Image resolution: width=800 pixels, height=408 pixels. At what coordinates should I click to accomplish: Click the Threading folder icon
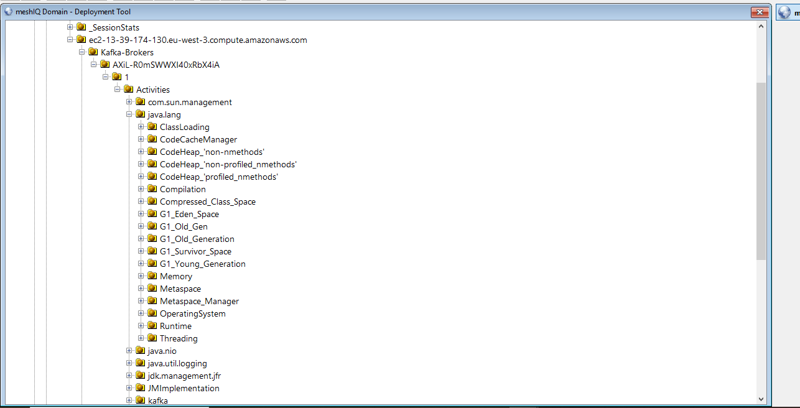tap(152, 338)
